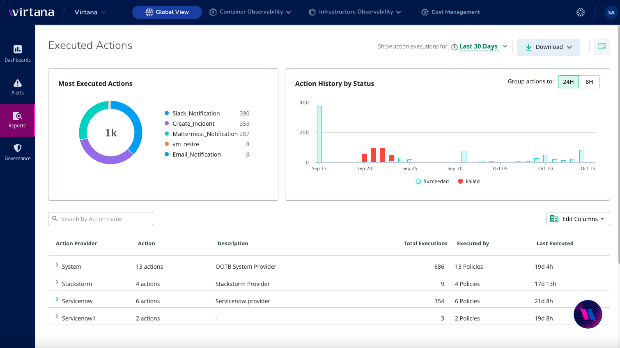Open the Reports sidebar section

(17, 120)
